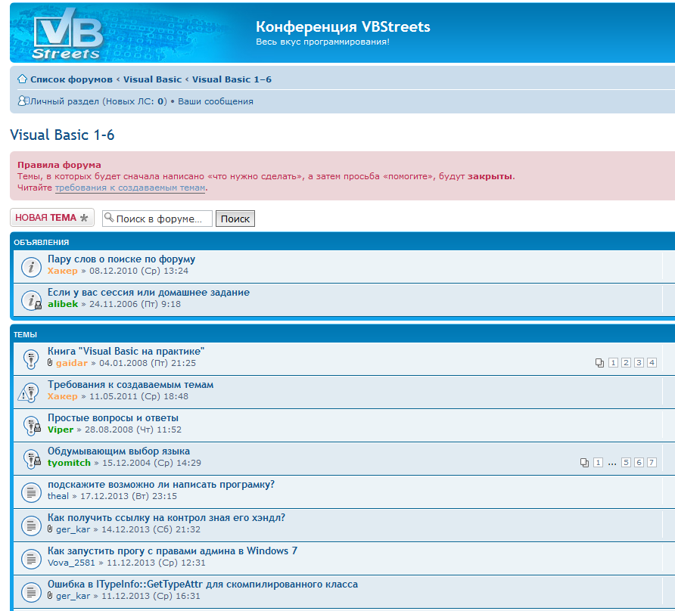Click the forum search input field

click(x=162, y=219)
